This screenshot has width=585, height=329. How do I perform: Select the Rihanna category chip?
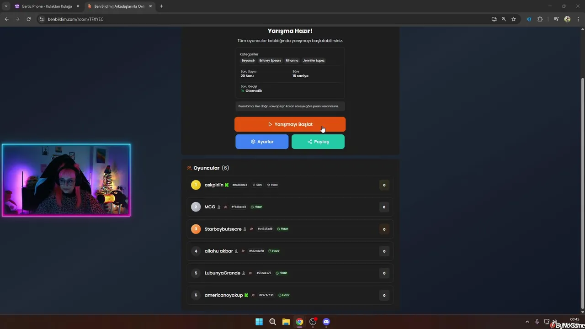(292, 60)
